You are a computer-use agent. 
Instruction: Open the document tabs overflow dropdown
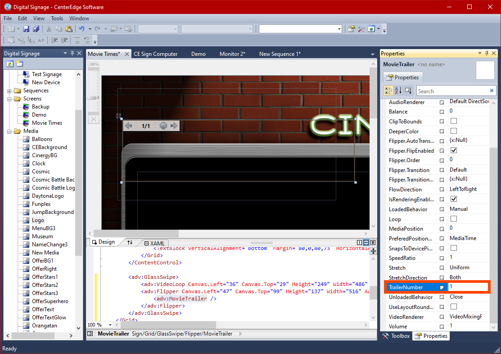[373, 54]
